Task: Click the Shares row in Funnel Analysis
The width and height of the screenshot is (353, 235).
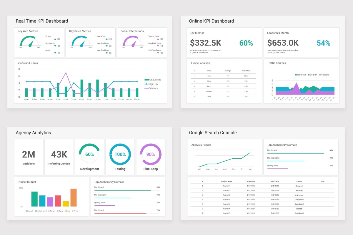Action: (x=223, y=86)
